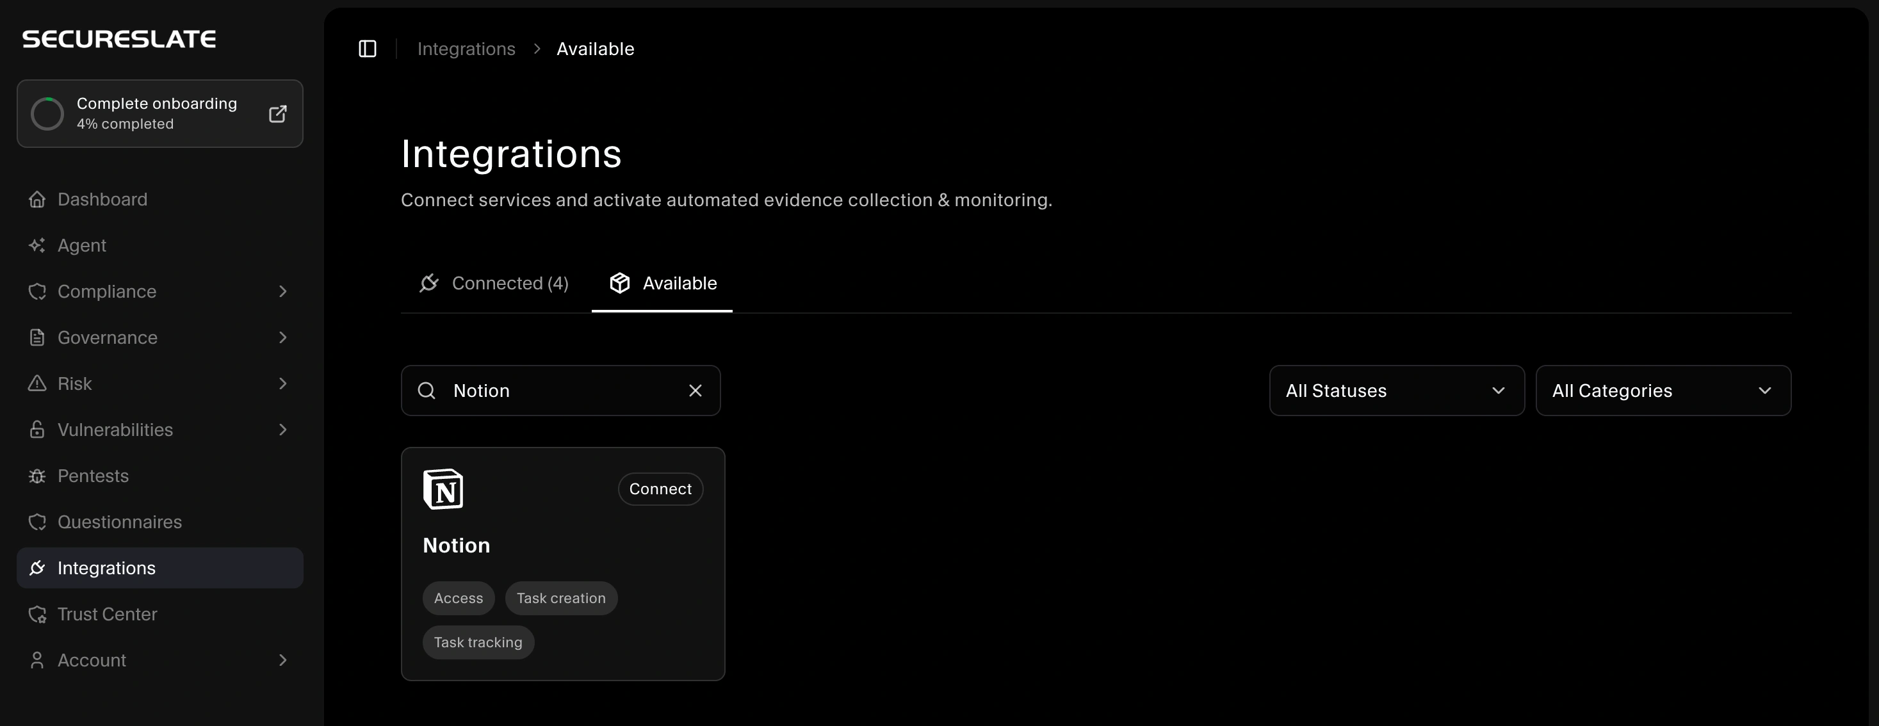Click the Task creation tag
This screenshot has height=726, width=1879.
[x=561, y=599]
